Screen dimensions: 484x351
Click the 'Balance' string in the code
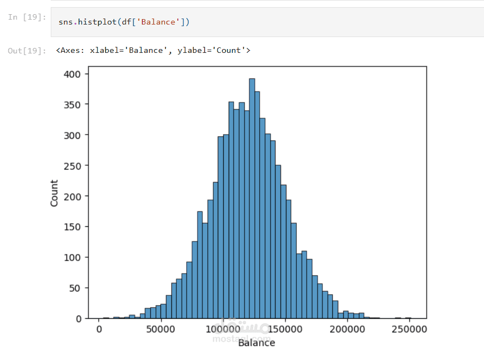(x=158, y=22)
